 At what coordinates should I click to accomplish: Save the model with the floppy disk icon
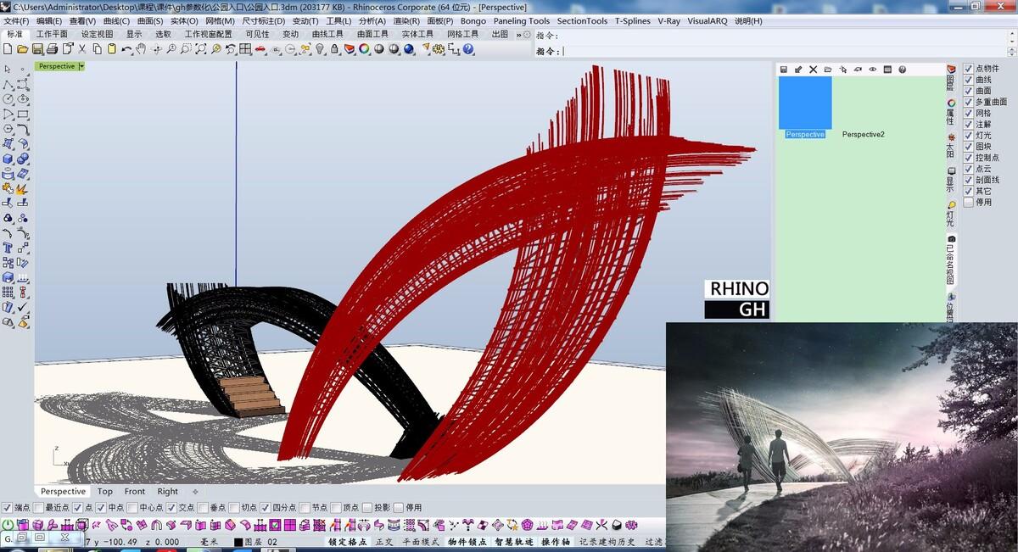(37, 49)
